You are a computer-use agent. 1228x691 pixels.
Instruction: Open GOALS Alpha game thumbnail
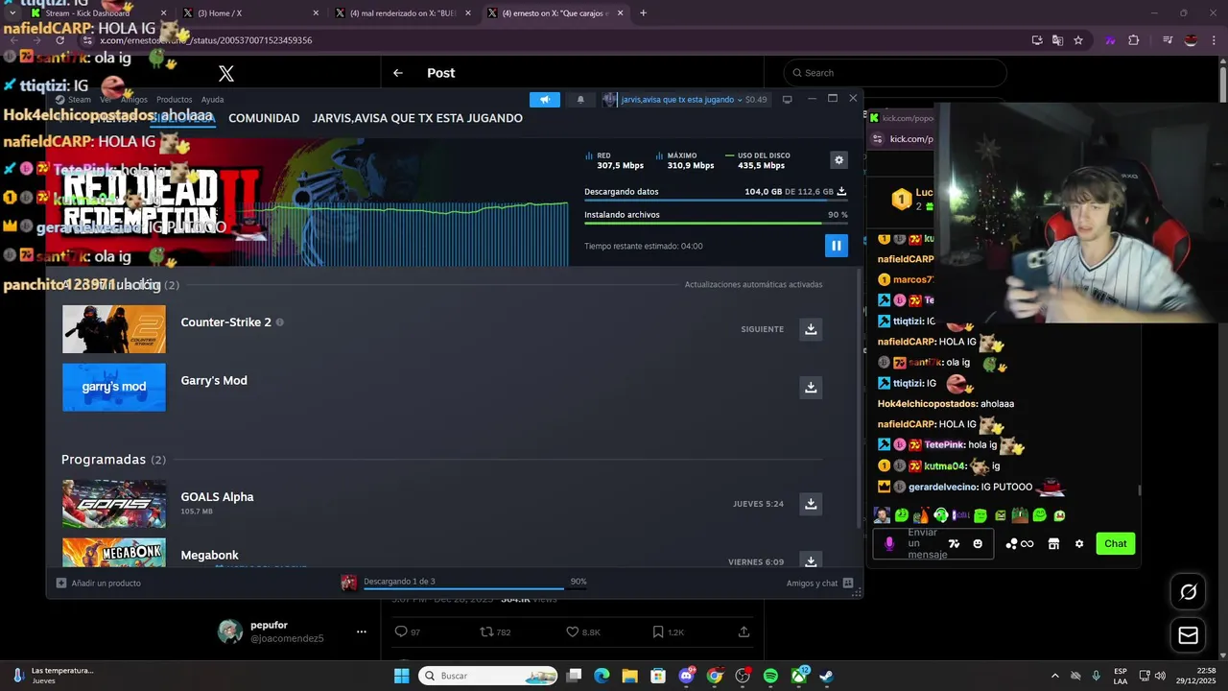coord(114,504)
